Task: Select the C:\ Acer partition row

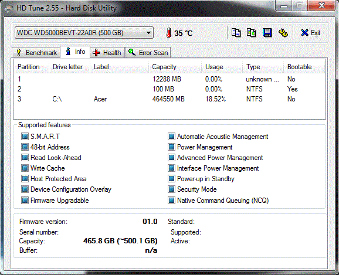Action: point(169,99)
